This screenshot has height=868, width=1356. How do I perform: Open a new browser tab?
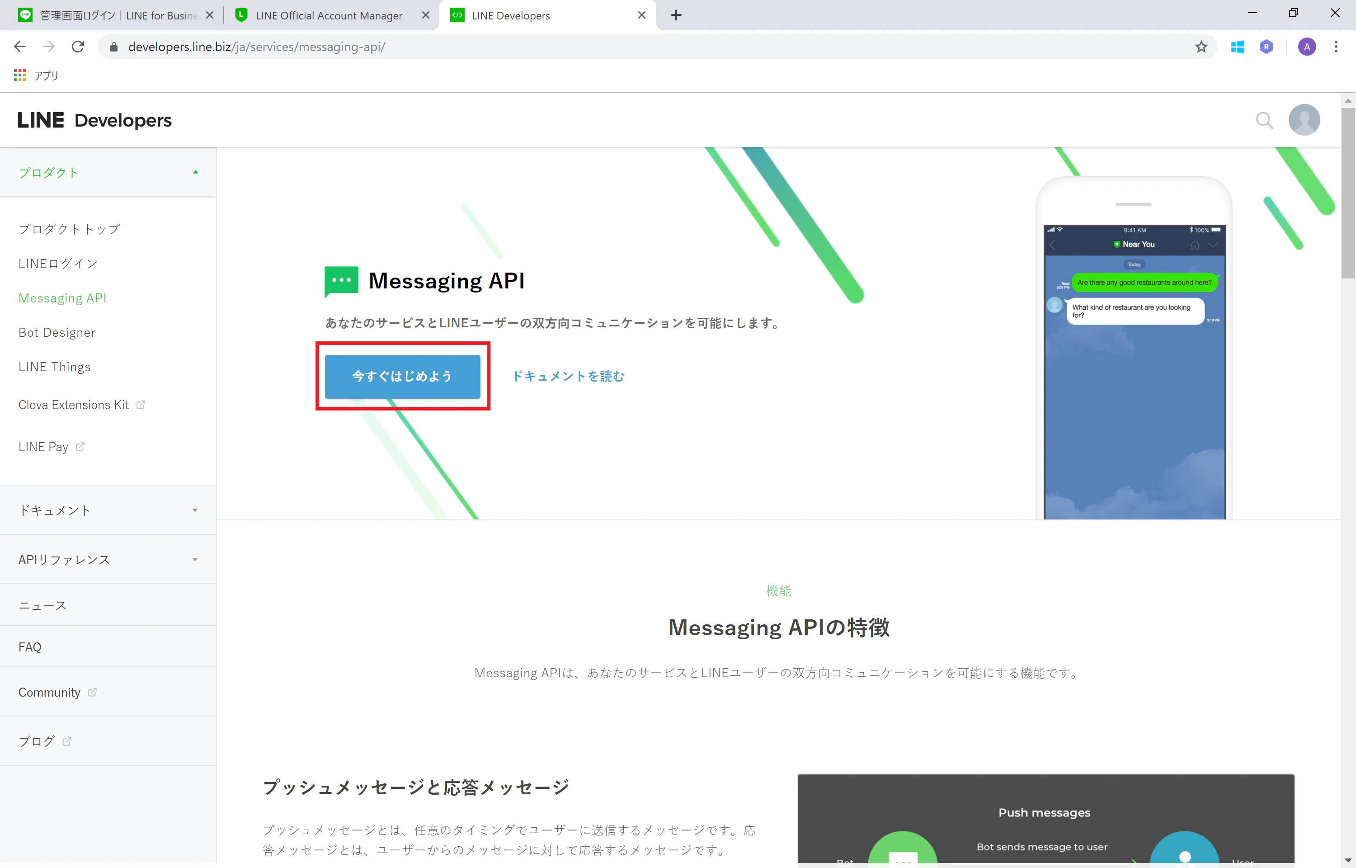click(676, 15)
